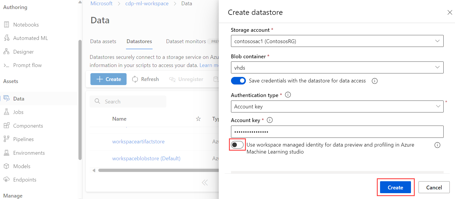Open the Authentication type dropdown
The width and height of the screenshot is (455, 199).
337,107
